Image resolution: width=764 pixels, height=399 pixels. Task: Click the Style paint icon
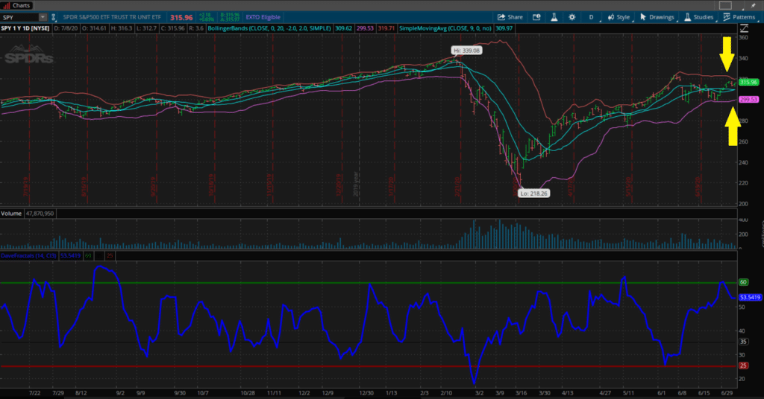[611, 17]
